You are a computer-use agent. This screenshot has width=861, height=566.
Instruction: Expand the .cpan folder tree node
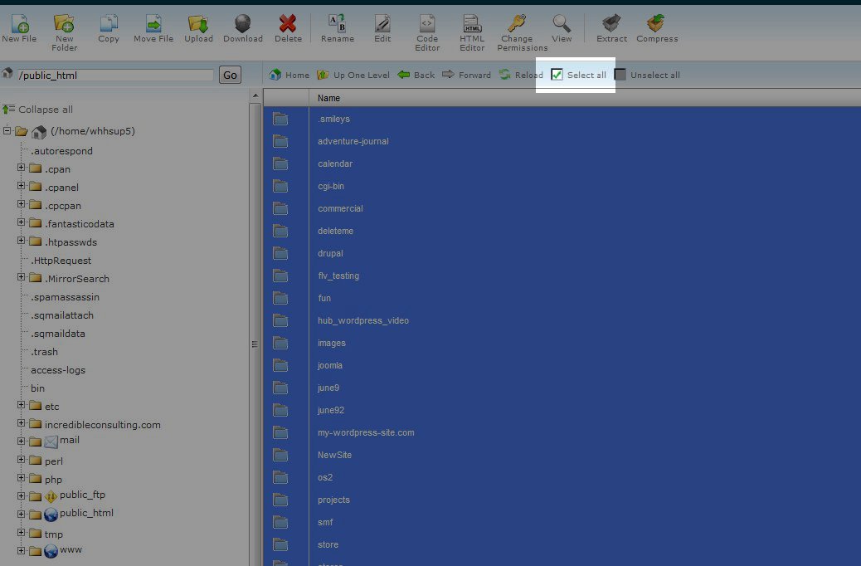click(x=22, y=168)
